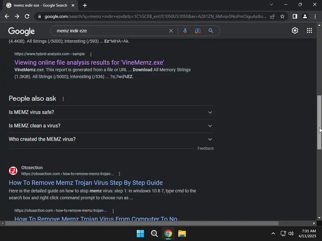Click the scroll up arrow
322x241 pixels.
319,25
